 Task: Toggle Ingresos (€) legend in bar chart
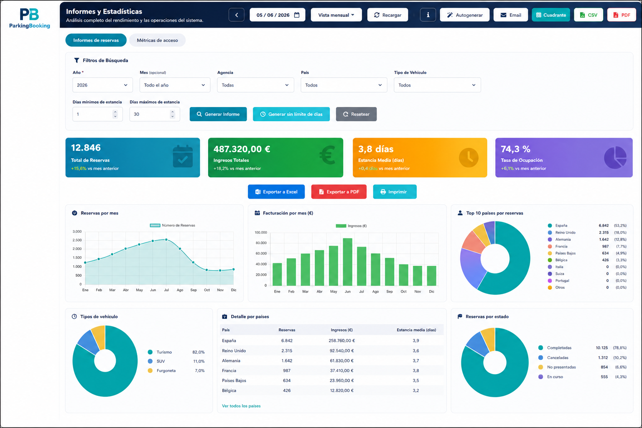351,226
